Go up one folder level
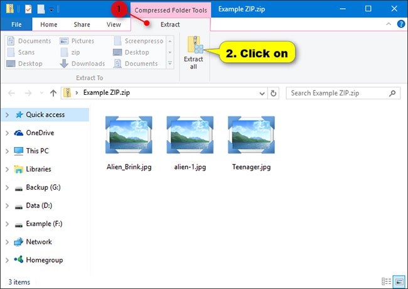The image size is (408, 289). click(53, 93)
